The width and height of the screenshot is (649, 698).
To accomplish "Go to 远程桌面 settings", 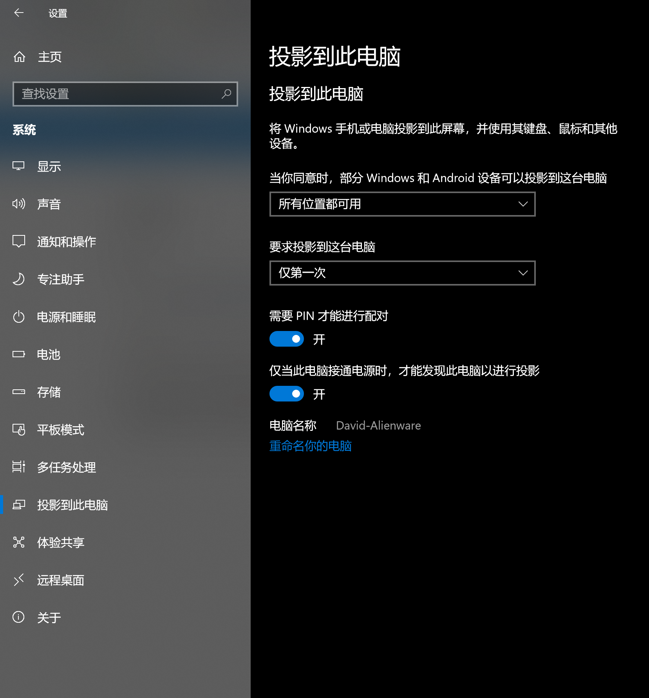I will (x=125, y=580).
